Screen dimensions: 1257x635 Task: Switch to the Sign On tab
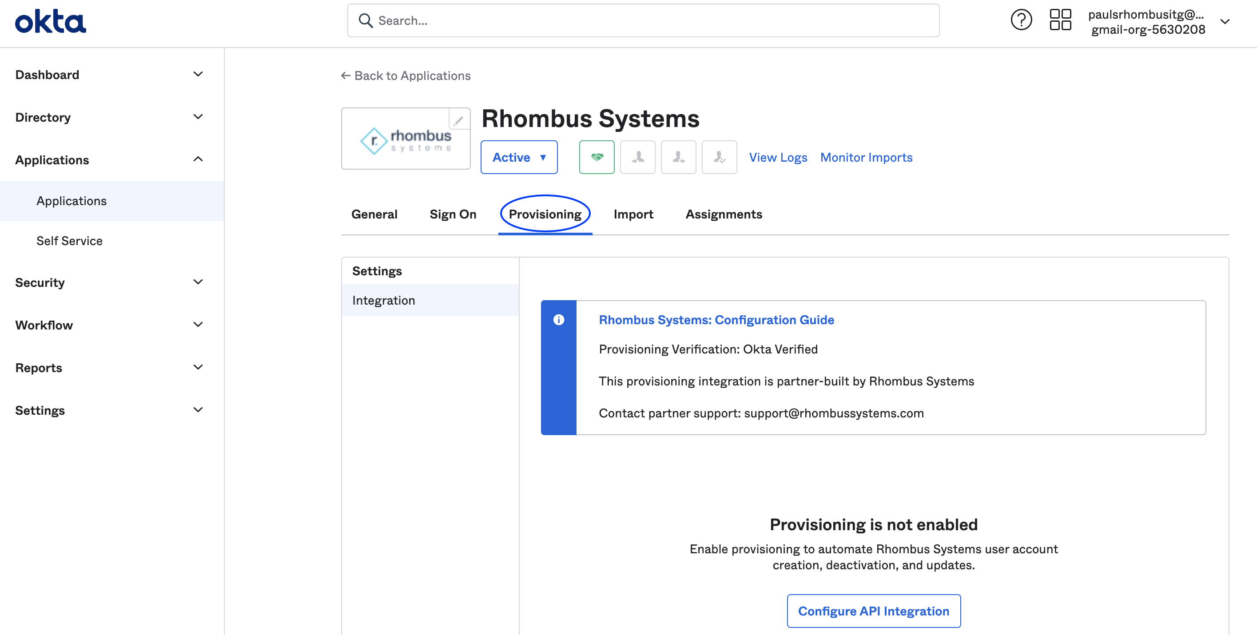tap(453, 214)
